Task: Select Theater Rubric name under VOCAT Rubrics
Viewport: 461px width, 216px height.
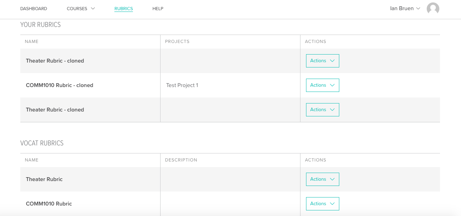Action: coord(44,179)
